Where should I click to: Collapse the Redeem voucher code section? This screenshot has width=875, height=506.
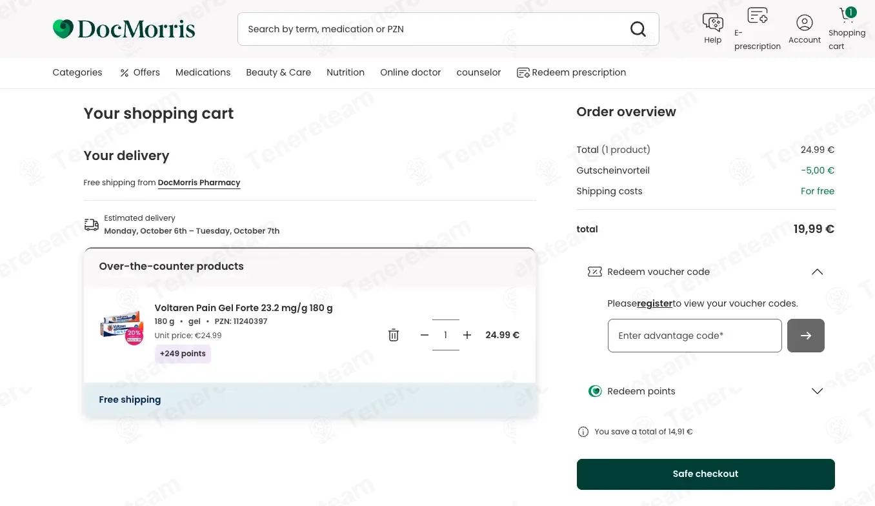[x=817, y=272]
